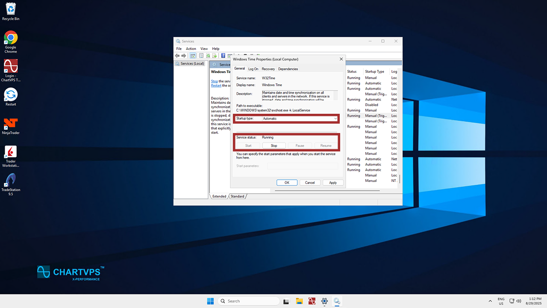Open the Startup type dropdown
Screen dimensions: 547x308
300,118
